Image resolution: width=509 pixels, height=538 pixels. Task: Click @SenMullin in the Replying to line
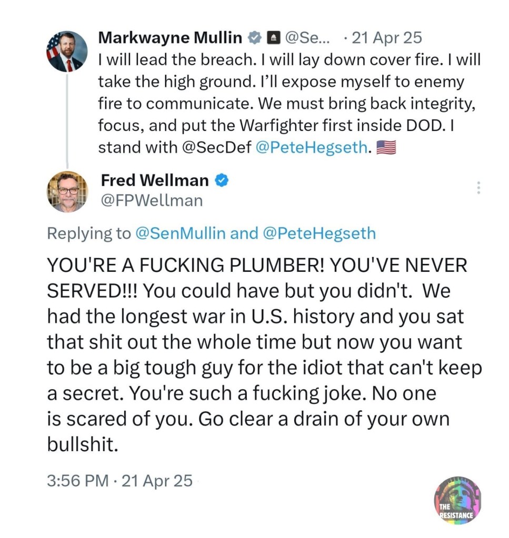tap(182, 233)
